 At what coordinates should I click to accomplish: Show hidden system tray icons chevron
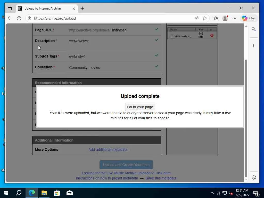coord(212,193)
